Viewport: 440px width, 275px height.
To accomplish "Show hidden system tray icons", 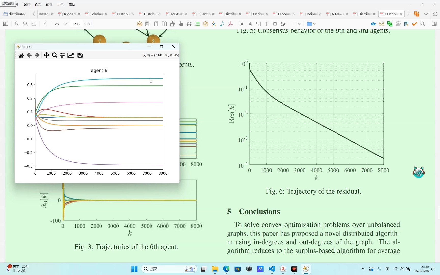I will coord(363,269).
